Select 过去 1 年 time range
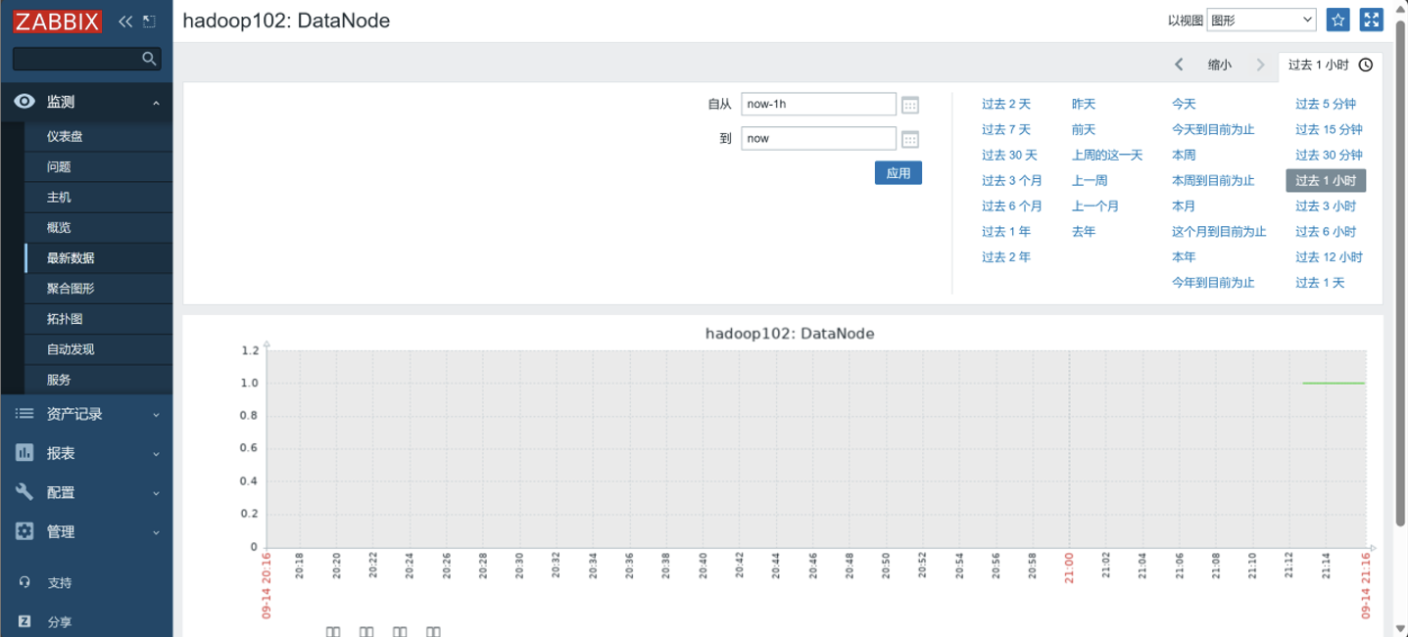 [1006, 231]
